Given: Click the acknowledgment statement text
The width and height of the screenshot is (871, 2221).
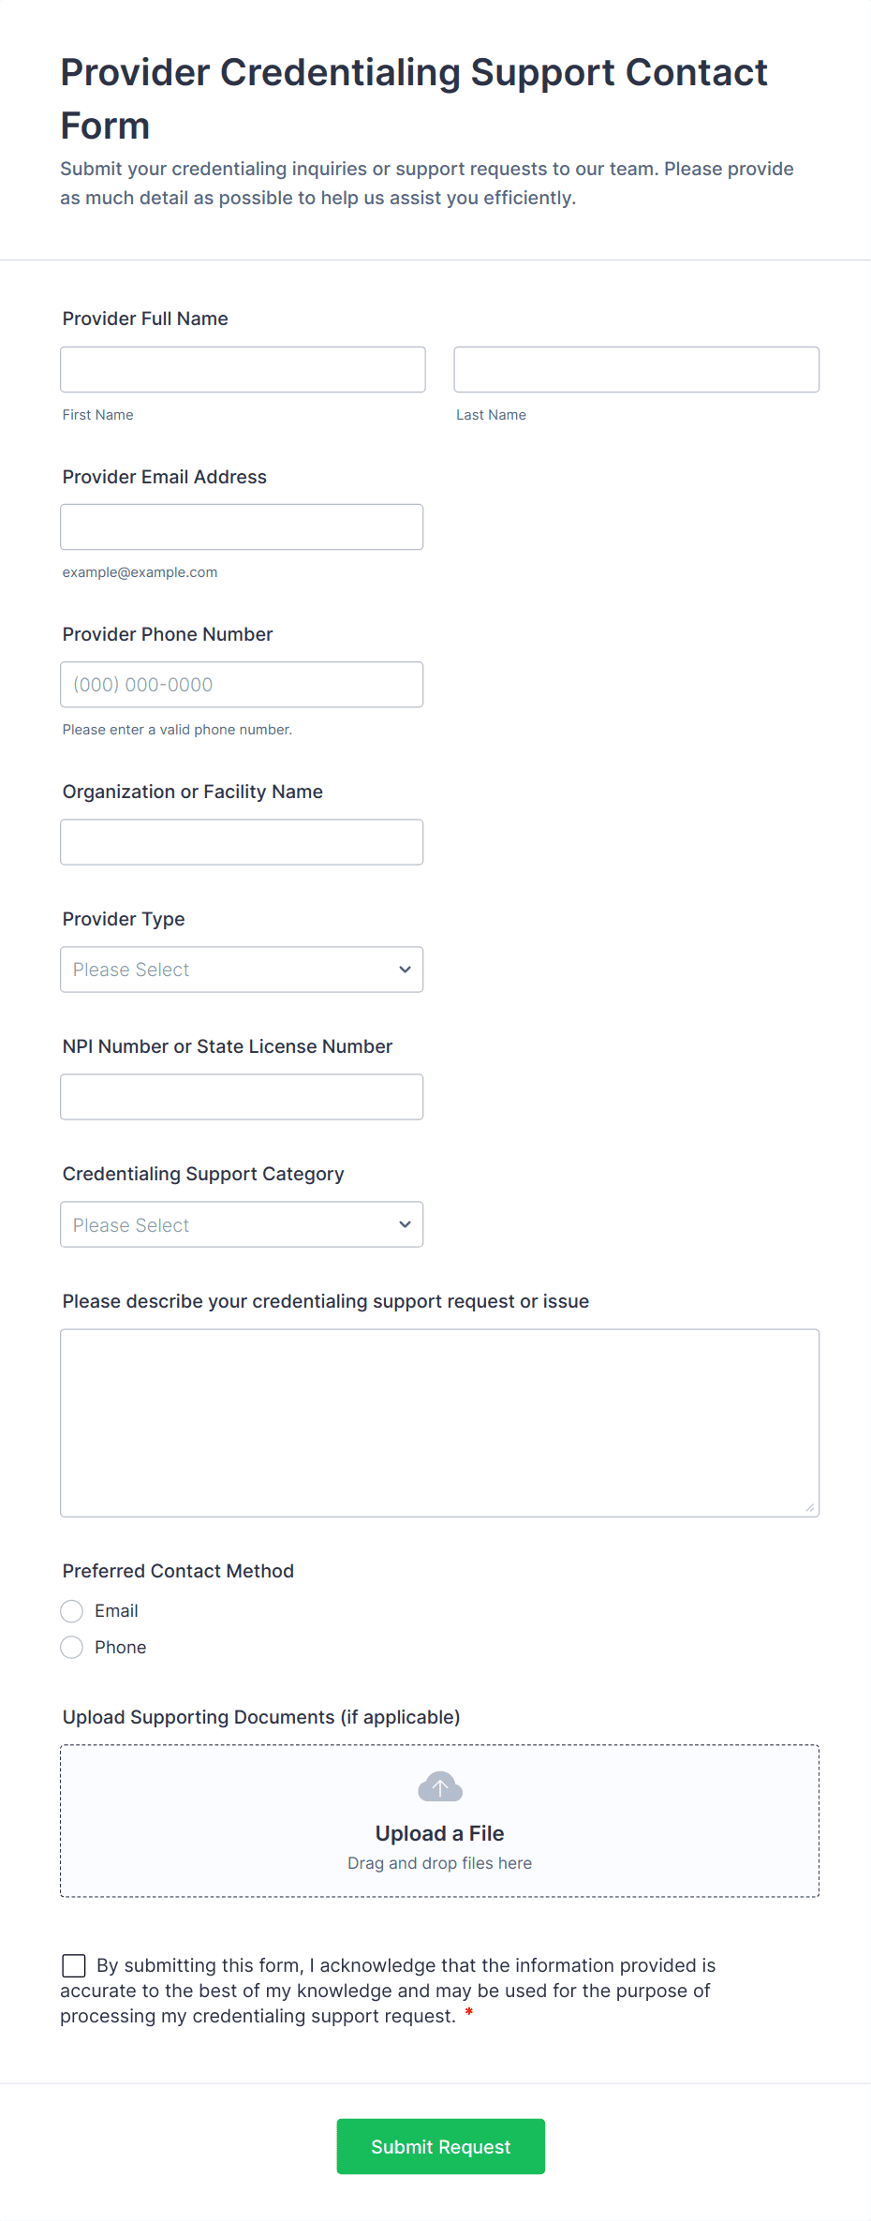Looking at the screenshot, I should click(403, 1991).
